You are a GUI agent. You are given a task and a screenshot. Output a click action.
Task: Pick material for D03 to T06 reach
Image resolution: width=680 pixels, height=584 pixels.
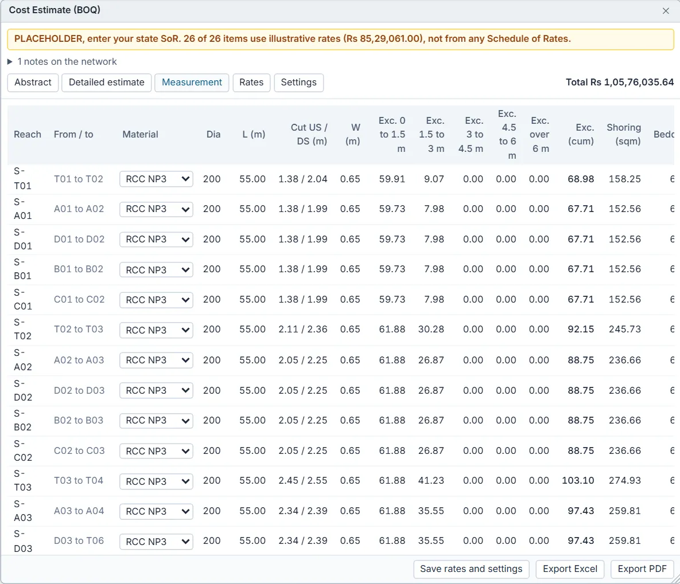[x=156, y=541]
